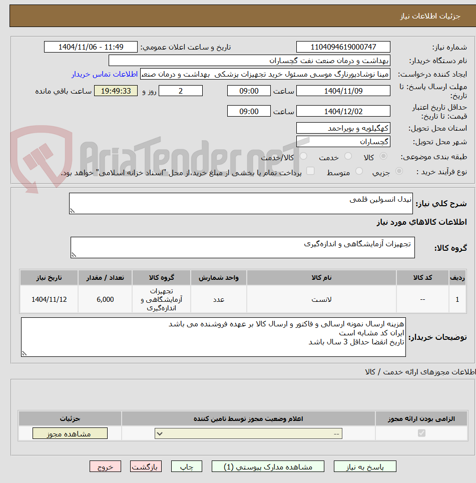Screen dimensions: 476x483
Task: Click the 'مشاهده مجوز' button
Action: [x=70, y=433]
